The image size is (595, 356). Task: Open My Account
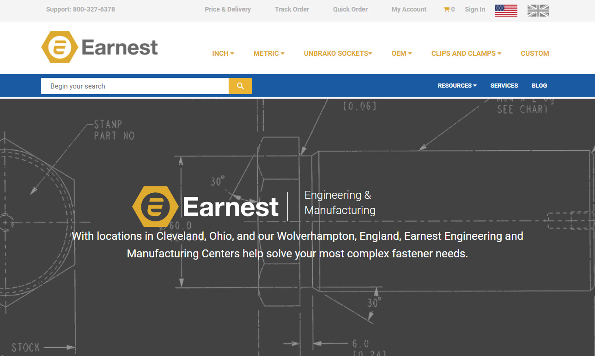408,9
